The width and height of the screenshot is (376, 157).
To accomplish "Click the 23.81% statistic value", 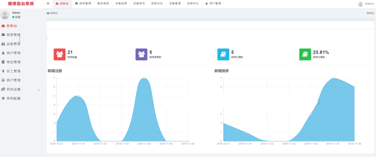I will click(x=321, y=52).
